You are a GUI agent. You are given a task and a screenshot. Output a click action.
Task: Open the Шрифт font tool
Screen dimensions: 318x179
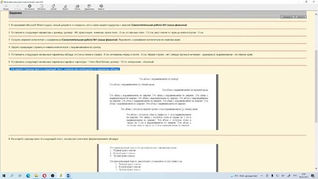65,7
